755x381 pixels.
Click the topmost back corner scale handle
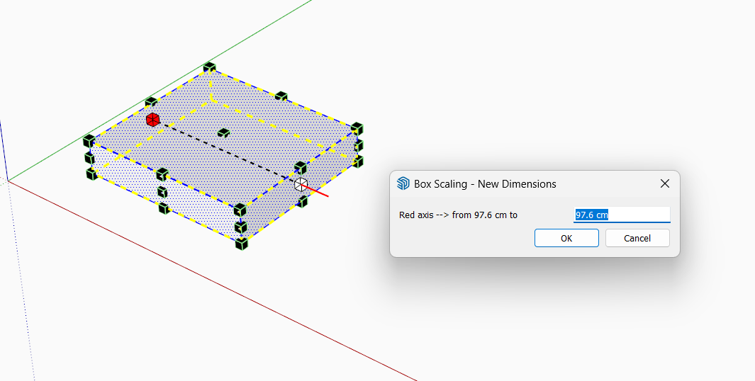pos(209,68)
